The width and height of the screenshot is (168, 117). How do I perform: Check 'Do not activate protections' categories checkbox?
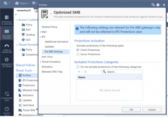(x=78, y=67)
